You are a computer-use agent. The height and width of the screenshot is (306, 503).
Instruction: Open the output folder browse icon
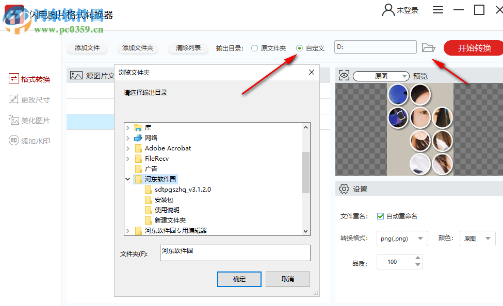coord(429,47)
